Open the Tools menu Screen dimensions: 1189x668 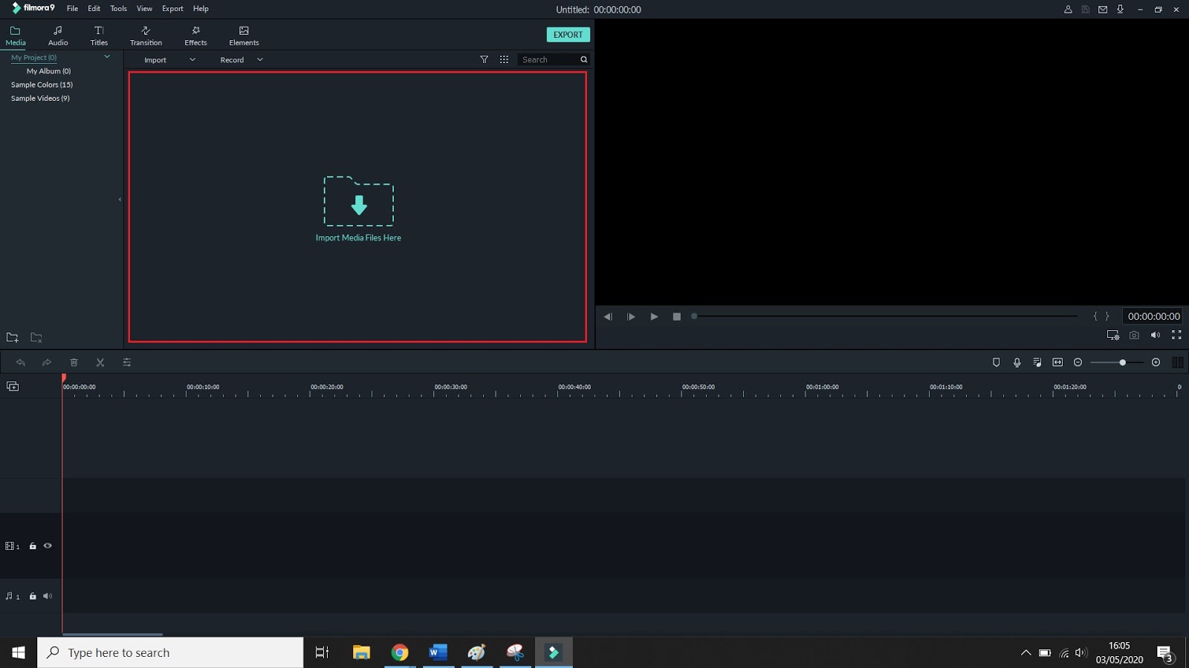(x=118, y=8)
